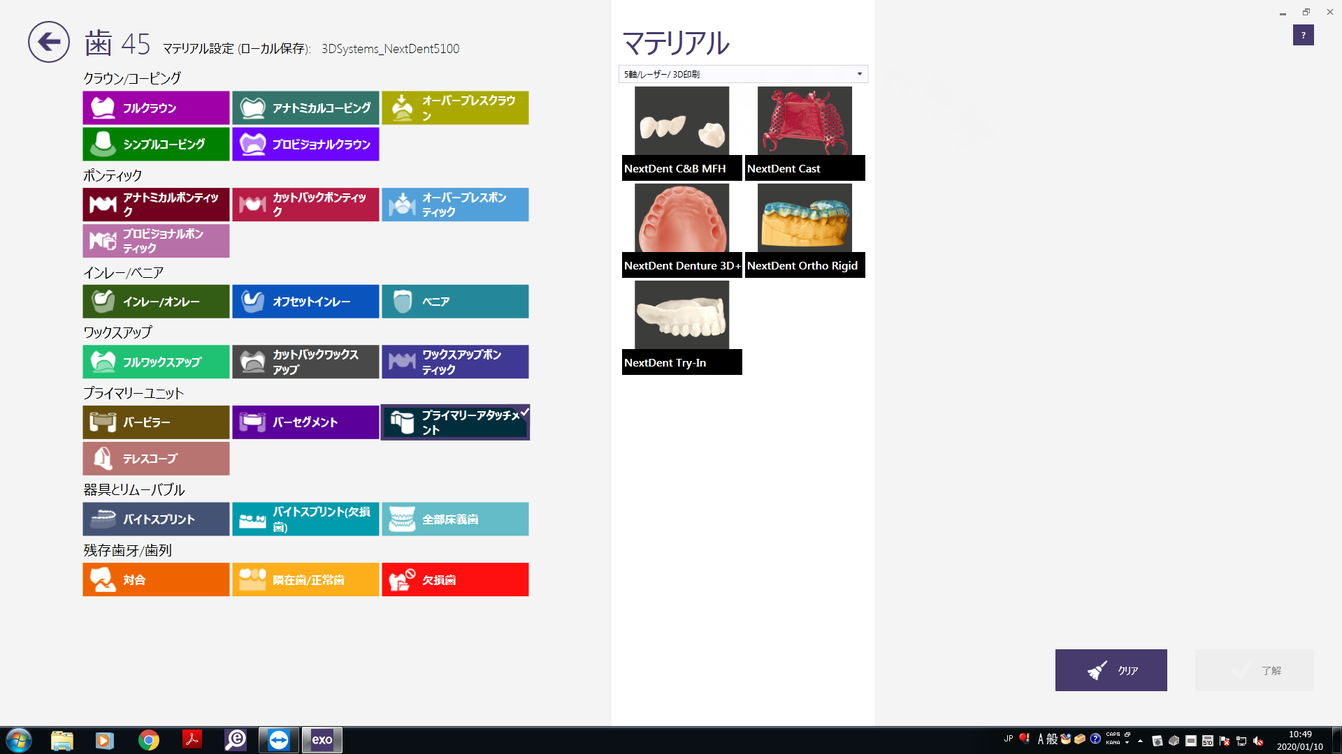Viewport: 1342px width, 754px height.
Task: Choose バイトスプリント(欠損歯) tile
Action: tap(305, 519)
